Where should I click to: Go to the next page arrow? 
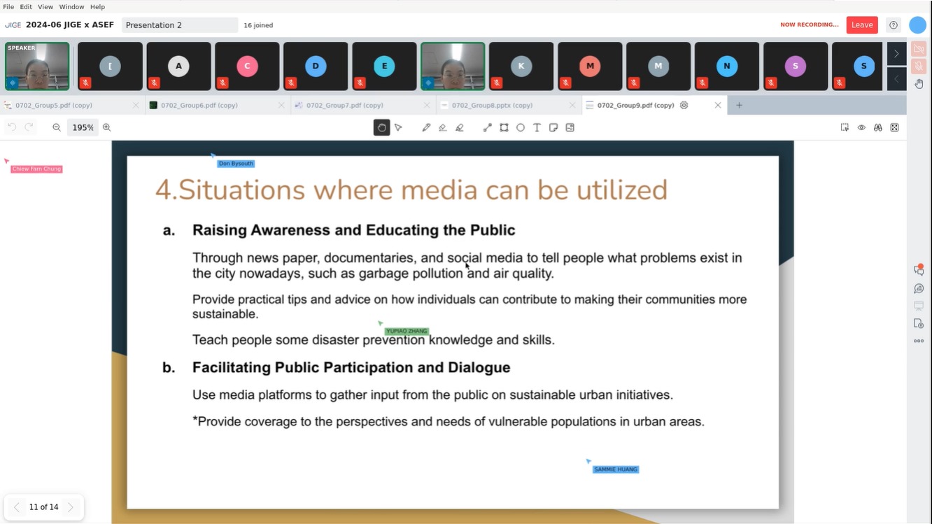click(71, 507)
